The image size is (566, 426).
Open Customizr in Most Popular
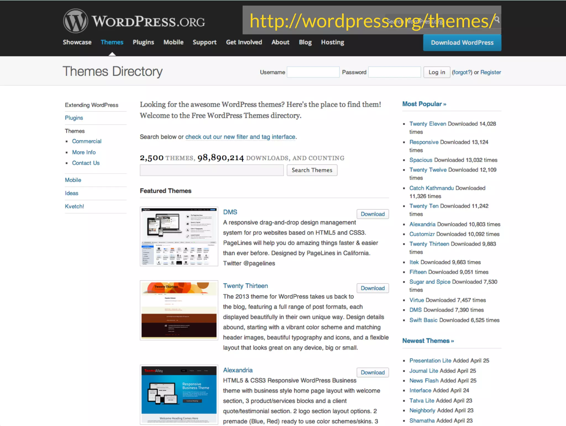(422, 234)
